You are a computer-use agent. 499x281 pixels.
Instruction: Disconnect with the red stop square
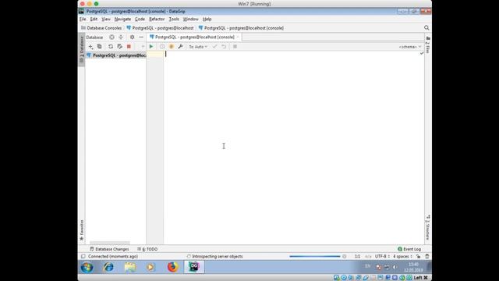click(x=129, y=47)
